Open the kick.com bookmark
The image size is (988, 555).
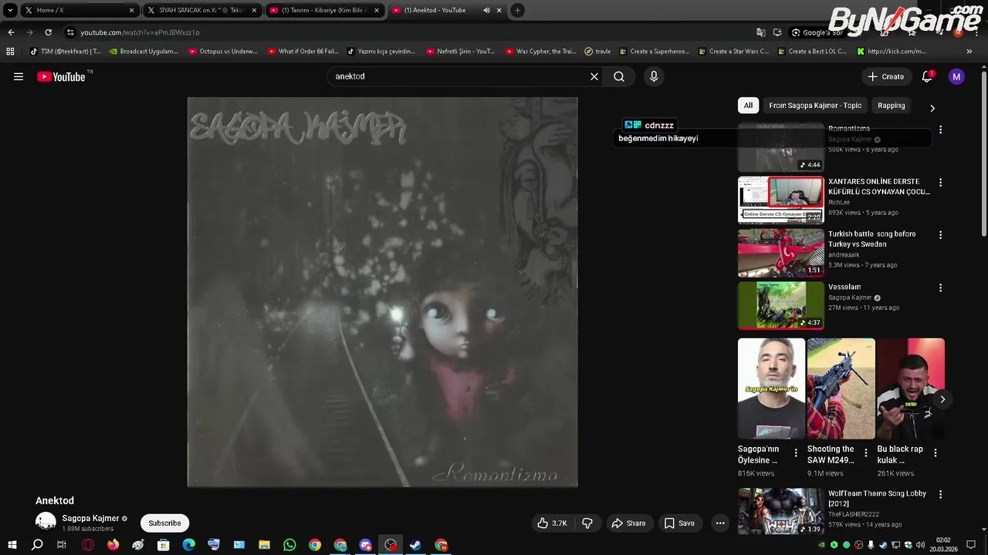[892, 52]
